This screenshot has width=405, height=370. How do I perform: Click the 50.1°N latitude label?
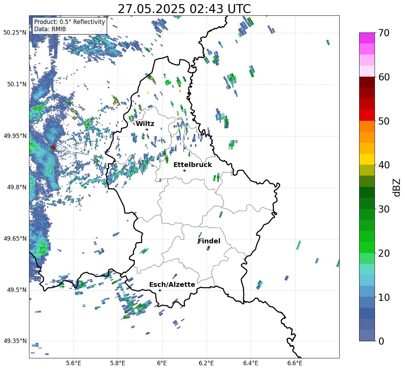pyautogui.click(x=17, y=84)
